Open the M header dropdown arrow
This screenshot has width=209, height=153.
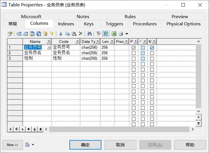click(x=154, y=41)
